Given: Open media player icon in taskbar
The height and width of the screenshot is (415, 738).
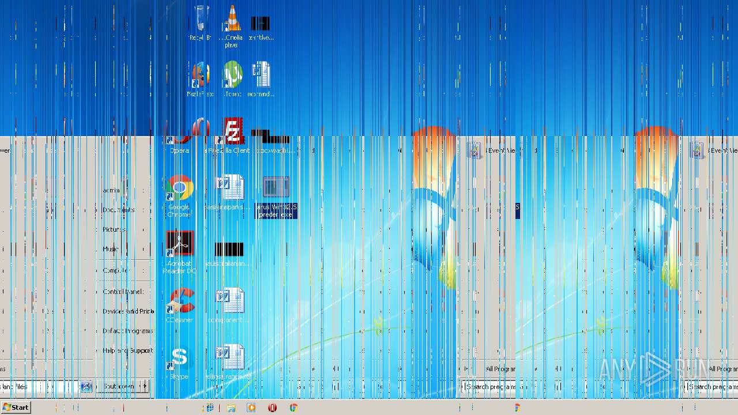Looking at the screenshot, I should [251, 408].
